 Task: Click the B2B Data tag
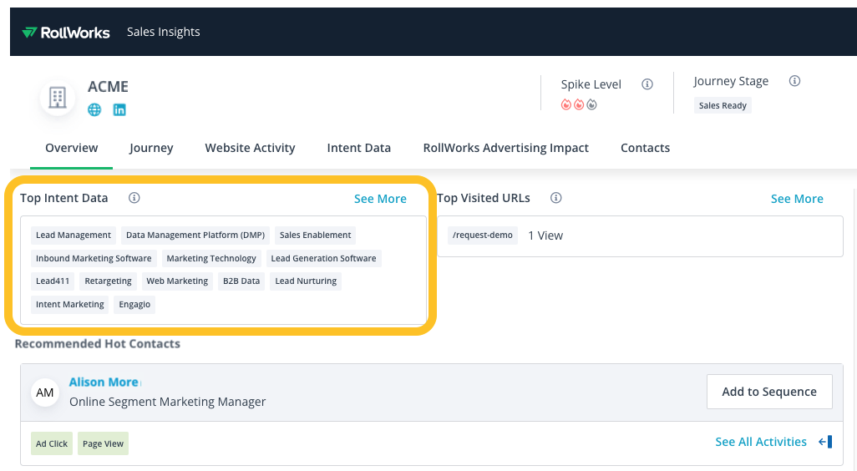(241, 281)
